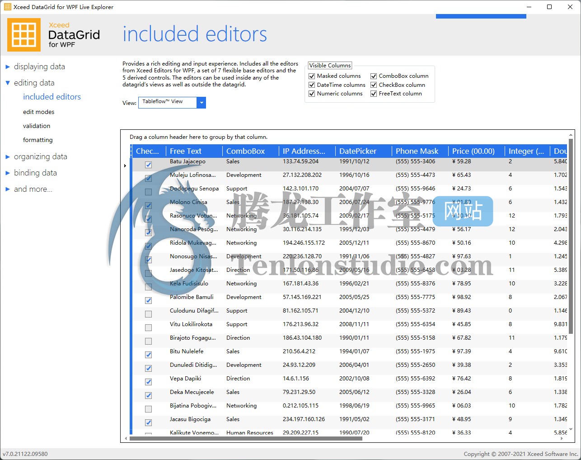The height and width of the screenshot is (460, 581).
Task: Select the cell Palomibe Bamuli
Action: tap(192, 297)
